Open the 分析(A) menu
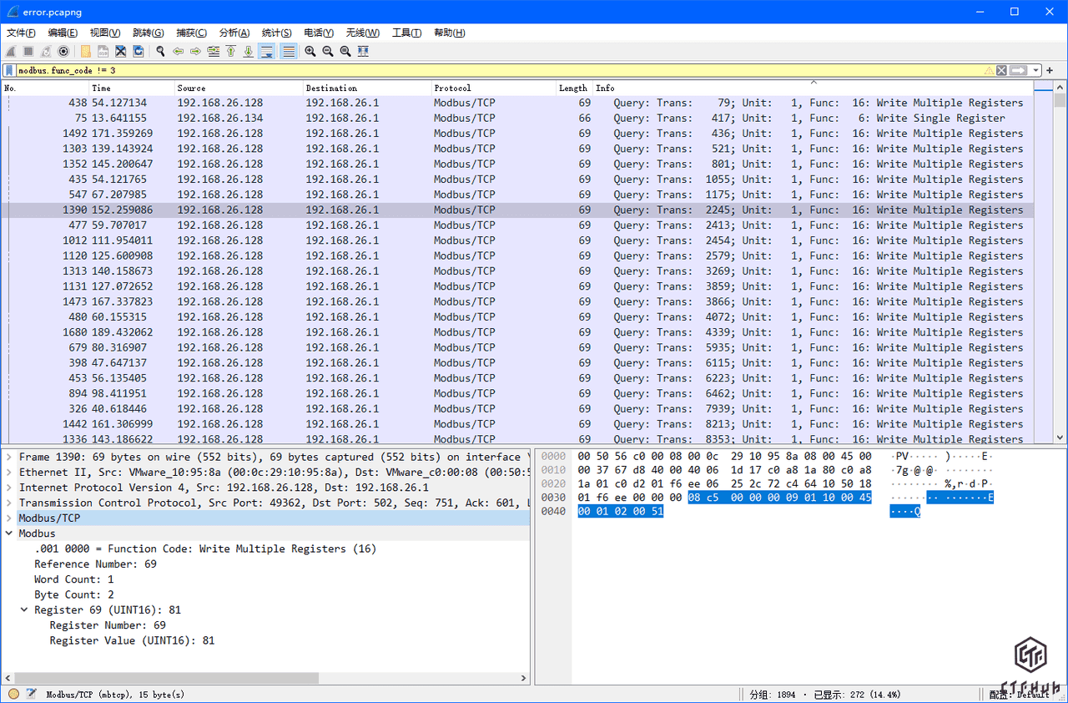Image resolution: width=1068 pixels, height=703 pixels. 234,33
